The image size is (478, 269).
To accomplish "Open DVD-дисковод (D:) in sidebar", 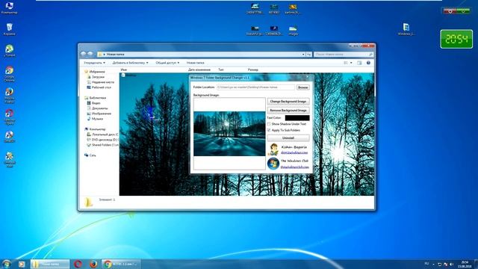I will pyautogui.click(x=102, y=140).
